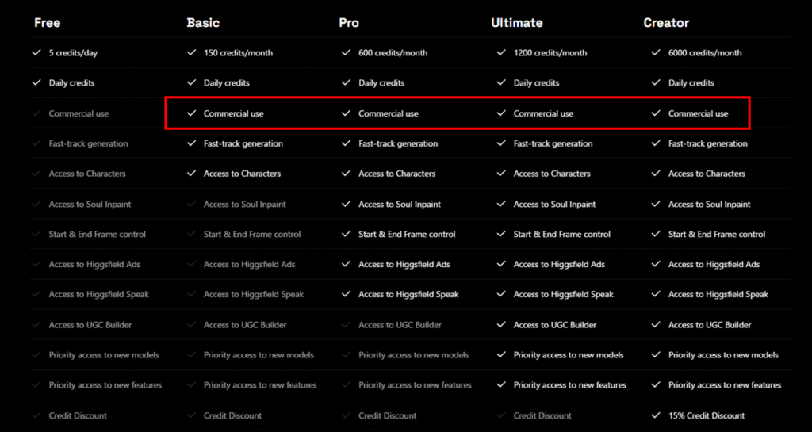Click the Ultimate plan Access to UGC Builder checkmark
The height and width of the screenshot is (432, 812).
pos(501,325)
